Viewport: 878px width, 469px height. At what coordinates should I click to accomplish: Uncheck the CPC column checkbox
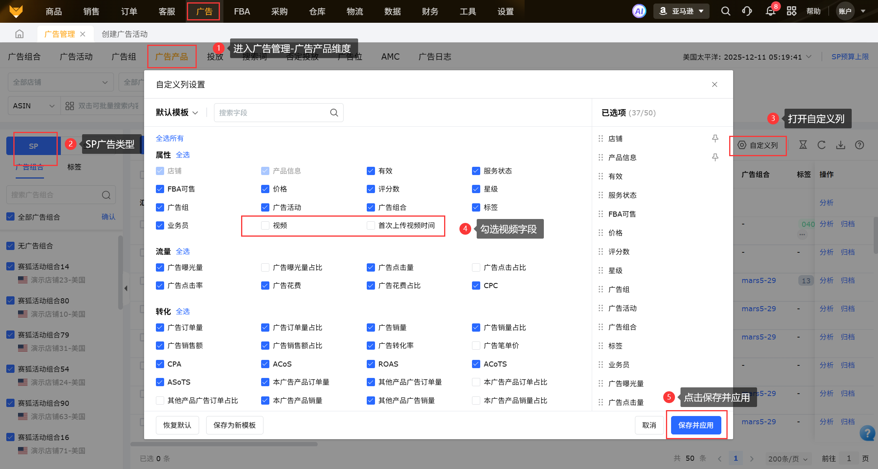click(x=476, y=285)
